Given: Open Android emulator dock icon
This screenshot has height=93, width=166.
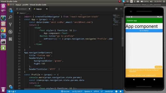Looking at the screenshot, I should tap(3, 48).
